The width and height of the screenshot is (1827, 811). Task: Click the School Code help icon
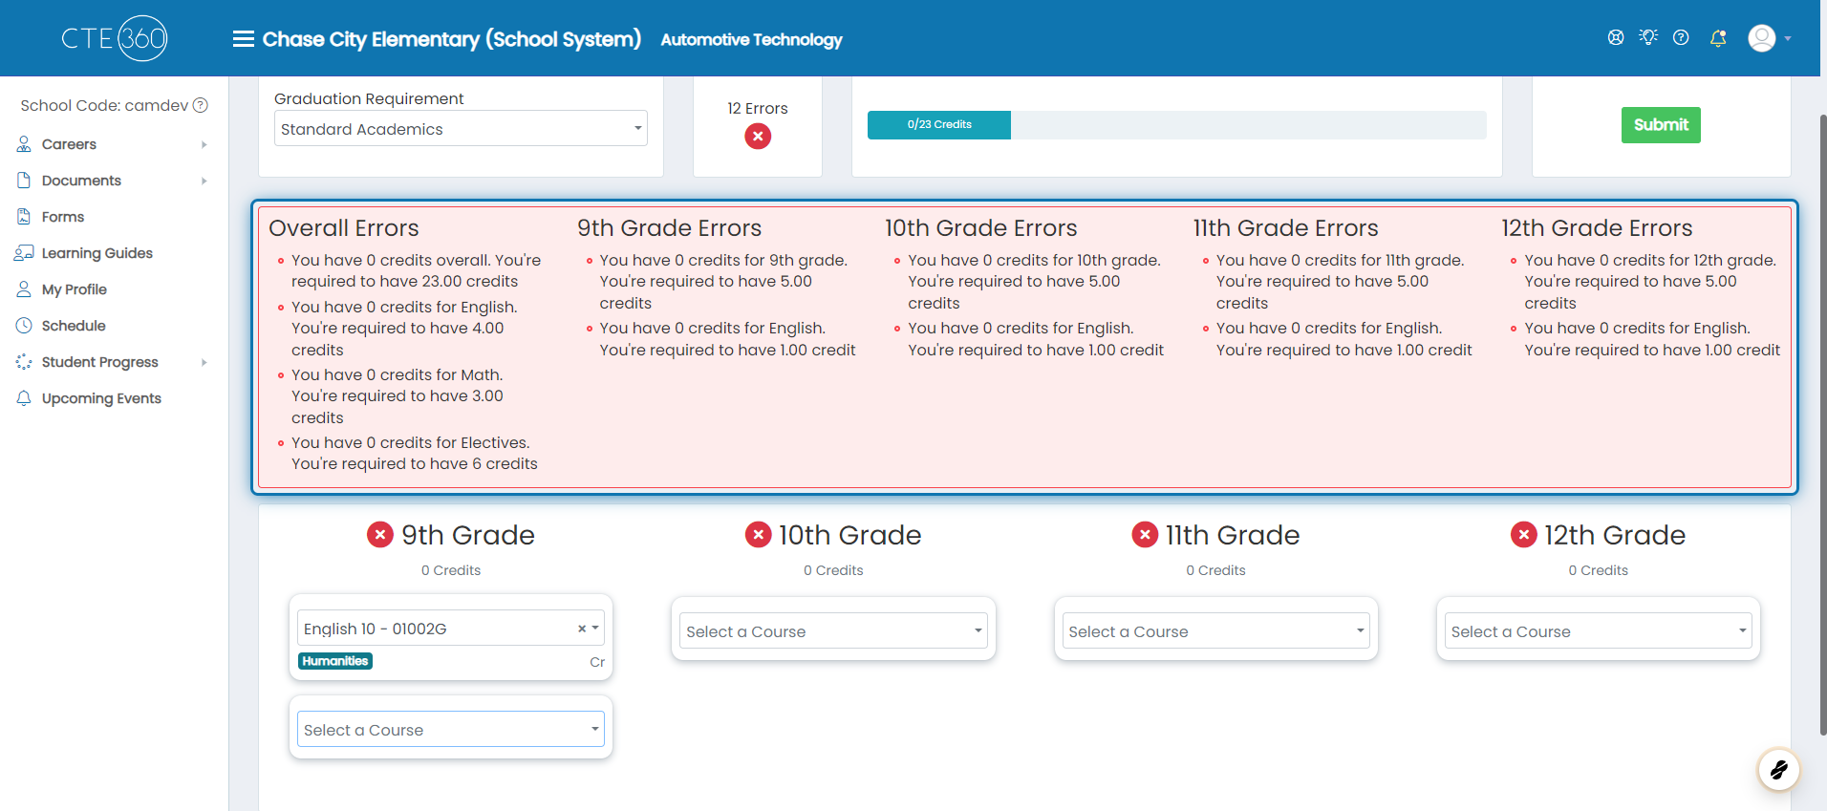point(201,105)
